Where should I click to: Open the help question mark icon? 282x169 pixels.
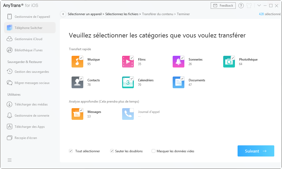241,6
